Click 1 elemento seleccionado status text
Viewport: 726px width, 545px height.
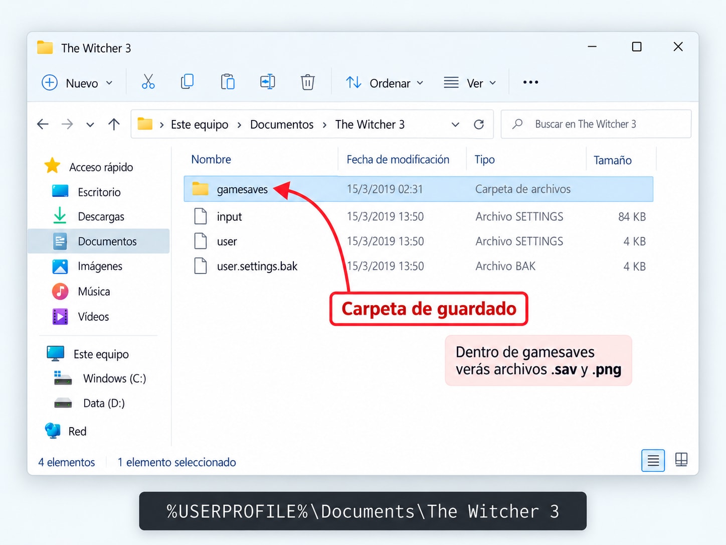coord(176,462)
